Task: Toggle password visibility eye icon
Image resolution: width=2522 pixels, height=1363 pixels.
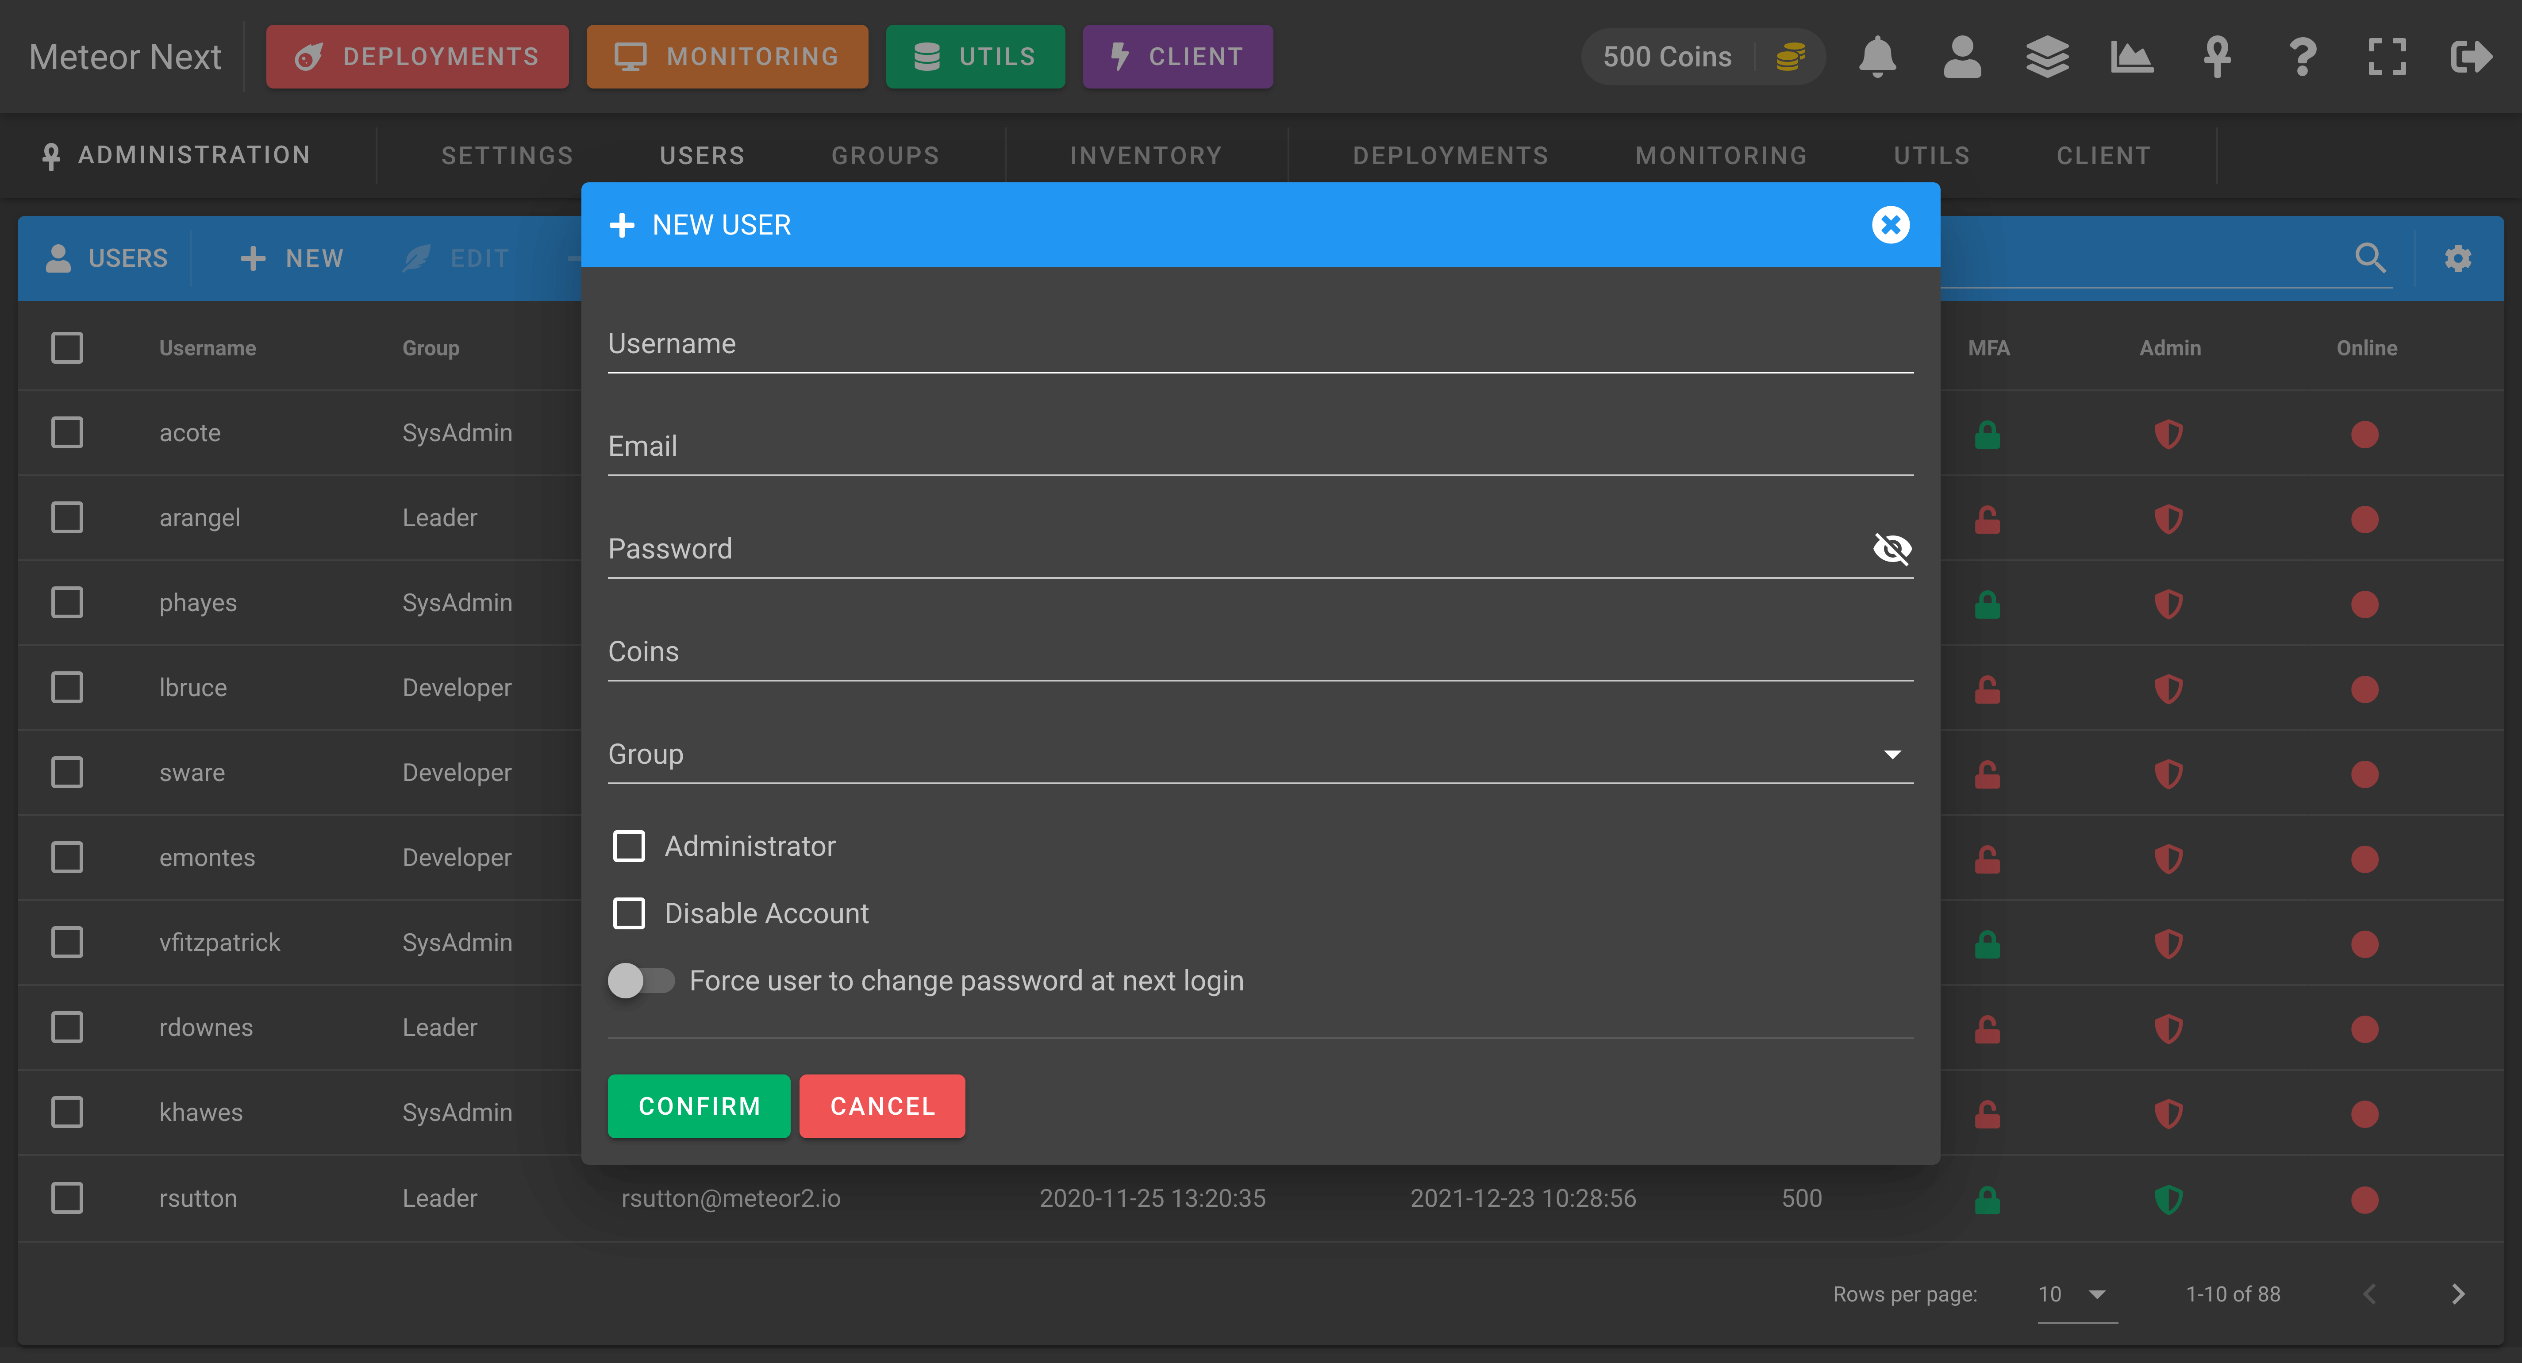Action: point(1891,548)
